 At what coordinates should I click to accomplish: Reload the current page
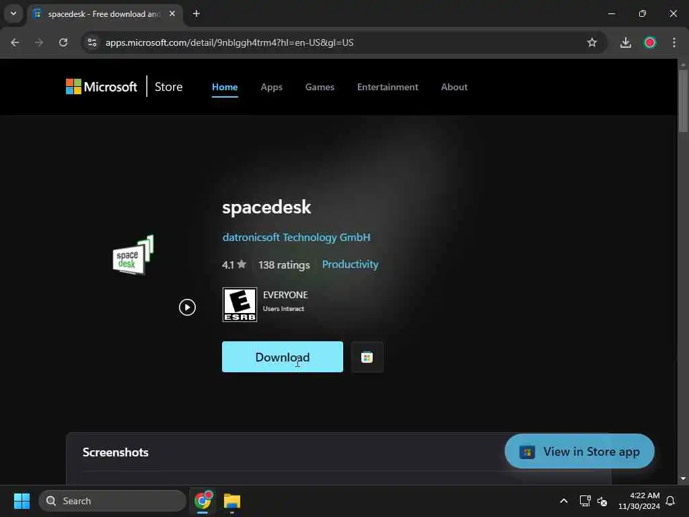(x=63, y=42)
